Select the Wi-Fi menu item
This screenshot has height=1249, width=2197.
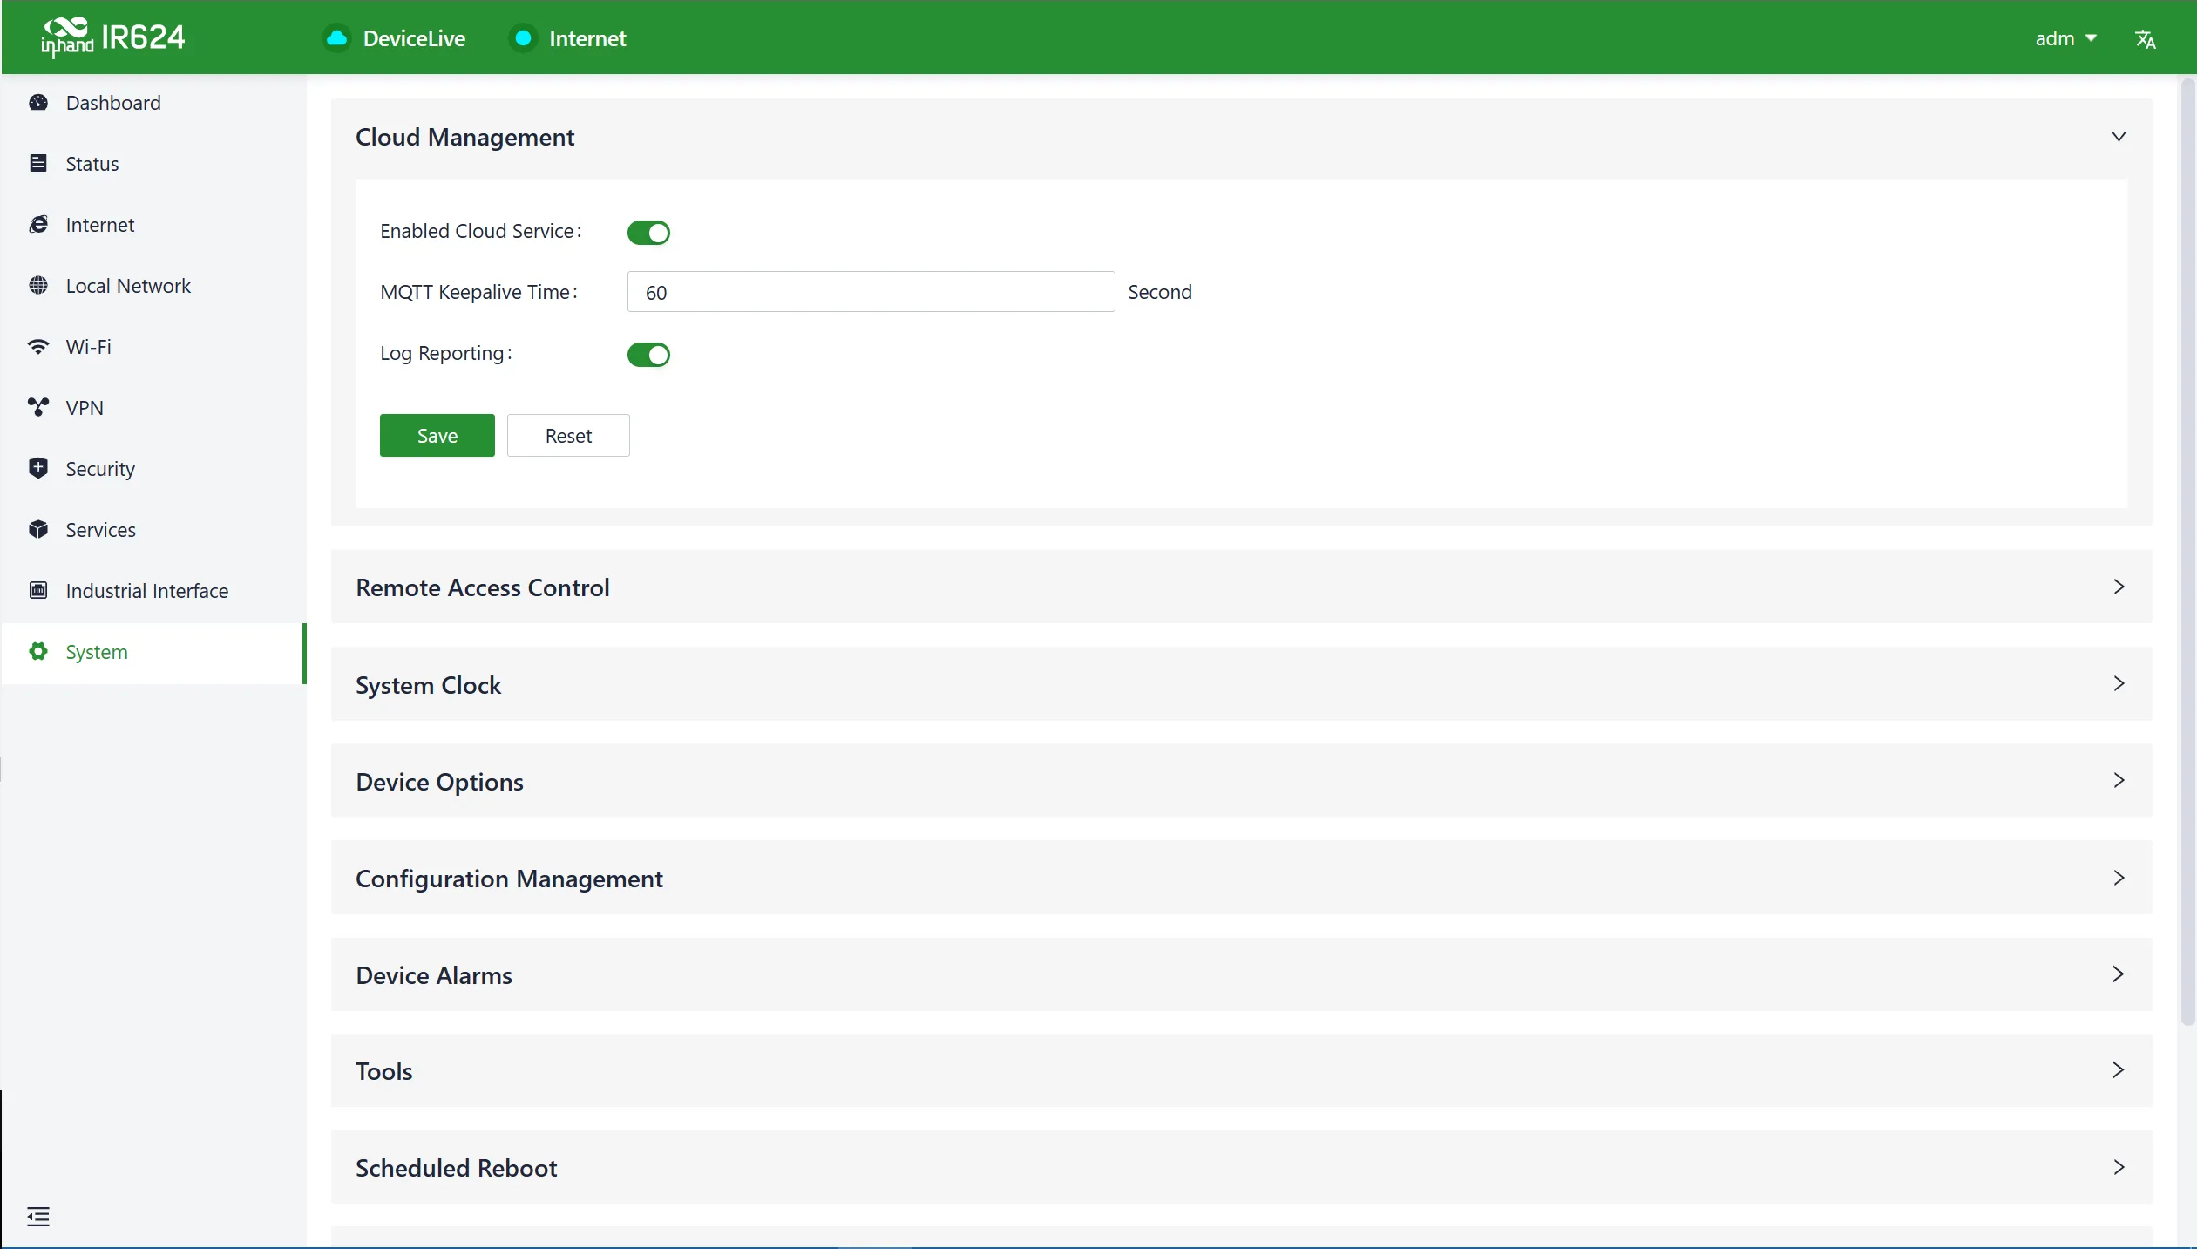coord(154,347)
